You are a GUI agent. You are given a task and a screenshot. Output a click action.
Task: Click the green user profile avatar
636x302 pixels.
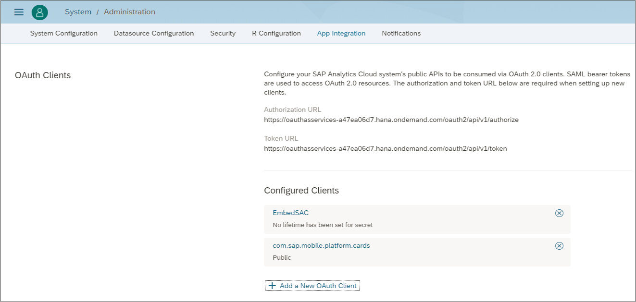point(40,12)
